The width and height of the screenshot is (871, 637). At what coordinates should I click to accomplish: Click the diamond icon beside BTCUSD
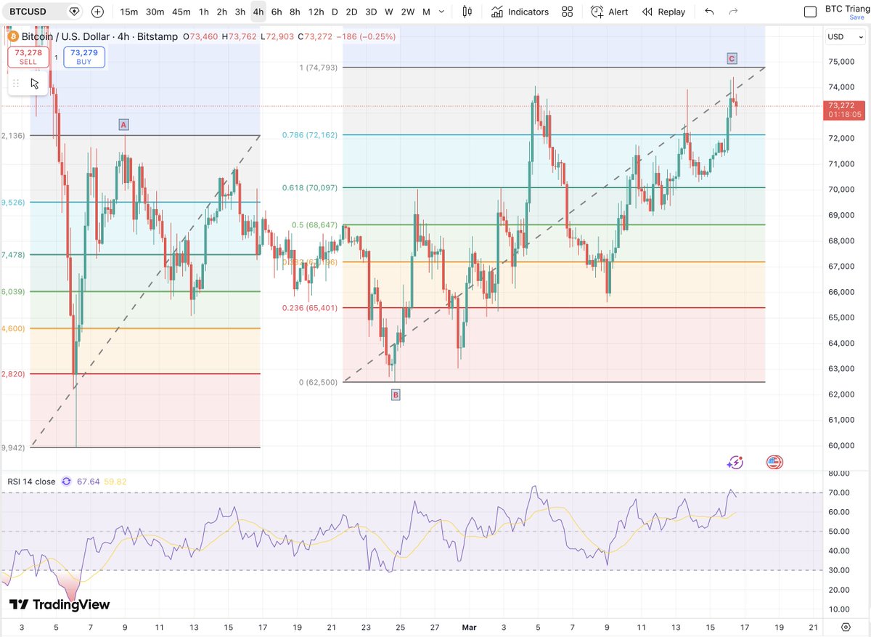tap(74, 12)
